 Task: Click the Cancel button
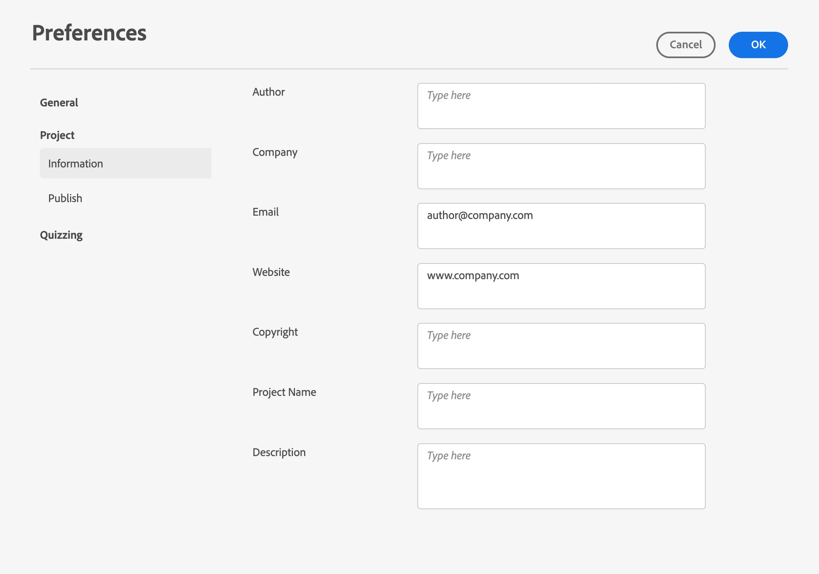point(686,45)
